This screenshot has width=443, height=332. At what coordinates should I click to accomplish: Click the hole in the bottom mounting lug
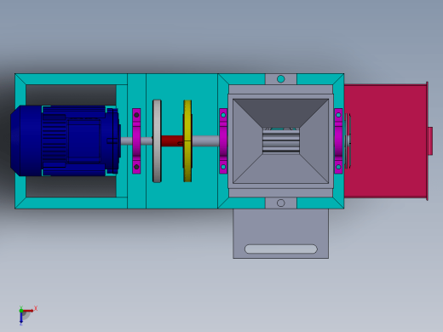coord(280,203)
